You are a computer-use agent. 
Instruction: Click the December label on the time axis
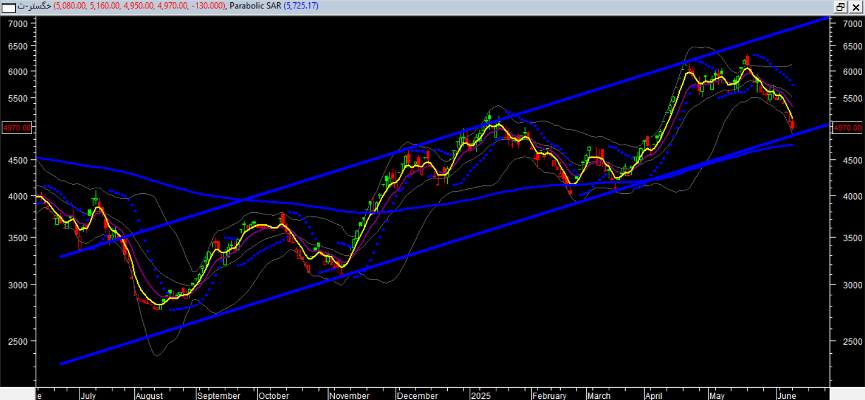click(418, 395)
